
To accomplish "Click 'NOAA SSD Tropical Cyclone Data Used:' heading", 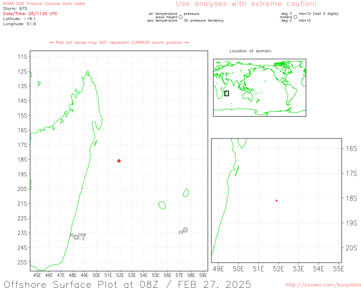I will coord(44,4).
